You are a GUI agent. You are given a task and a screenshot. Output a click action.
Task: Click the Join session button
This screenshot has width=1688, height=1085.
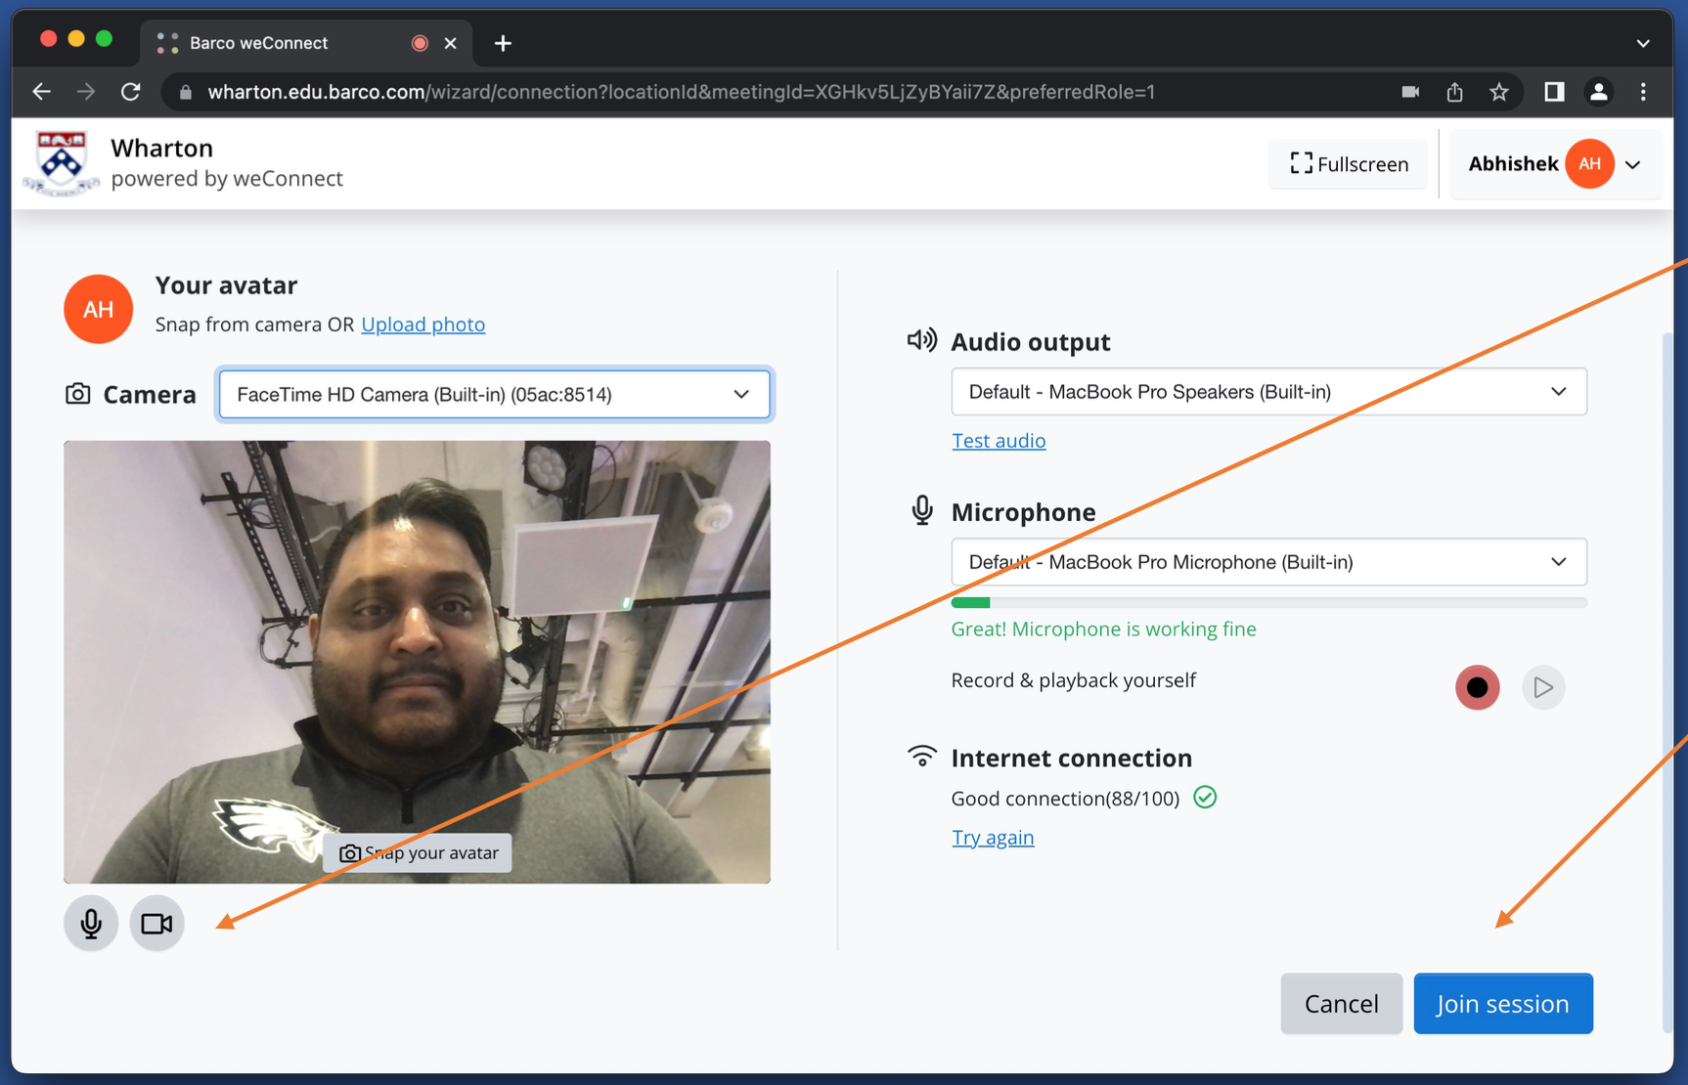(x=1503, y=1004)
